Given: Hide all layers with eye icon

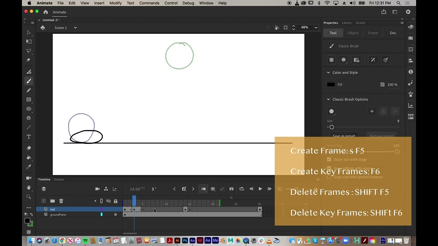Looking at the screenshot, I should click(108, 201).
